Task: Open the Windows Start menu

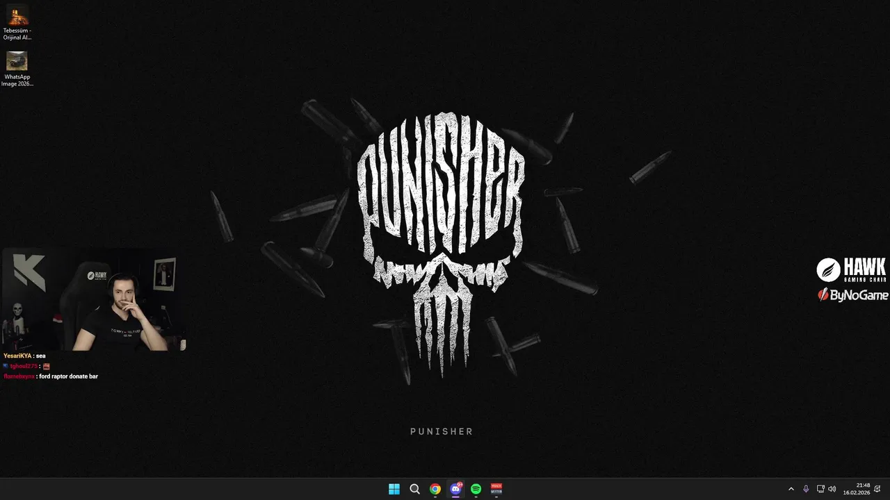Action: 394,489
